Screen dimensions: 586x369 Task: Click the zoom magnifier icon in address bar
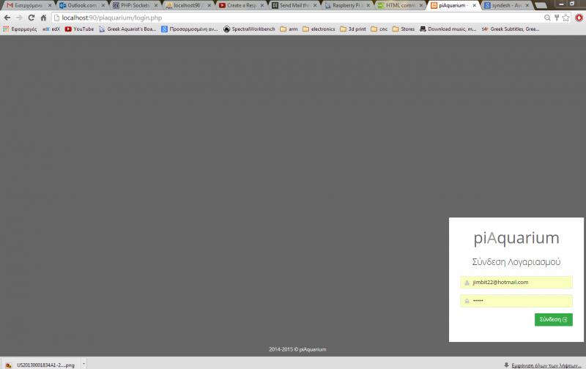click(547, 17)
